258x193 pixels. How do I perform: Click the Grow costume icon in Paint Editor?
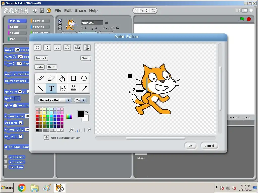pos(38,47)
